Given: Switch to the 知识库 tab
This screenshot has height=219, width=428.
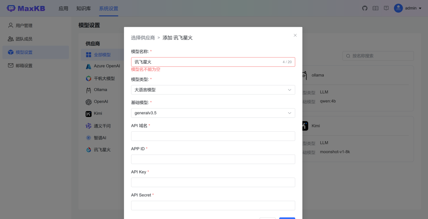Looking at the screenshot, I should coord(84,8).
